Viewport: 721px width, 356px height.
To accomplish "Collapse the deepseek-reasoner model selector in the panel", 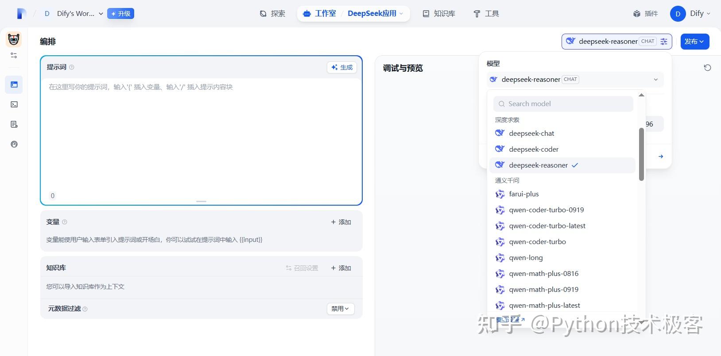I will (575, 80).
